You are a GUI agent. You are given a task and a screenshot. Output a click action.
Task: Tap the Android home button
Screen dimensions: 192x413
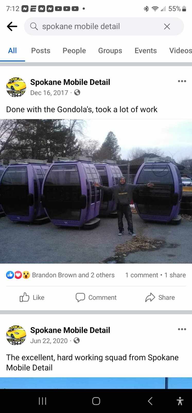[x=96, y=401]
